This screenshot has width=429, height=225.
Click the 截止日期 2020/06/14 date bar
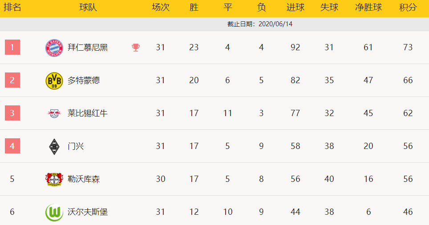[214, 24]
